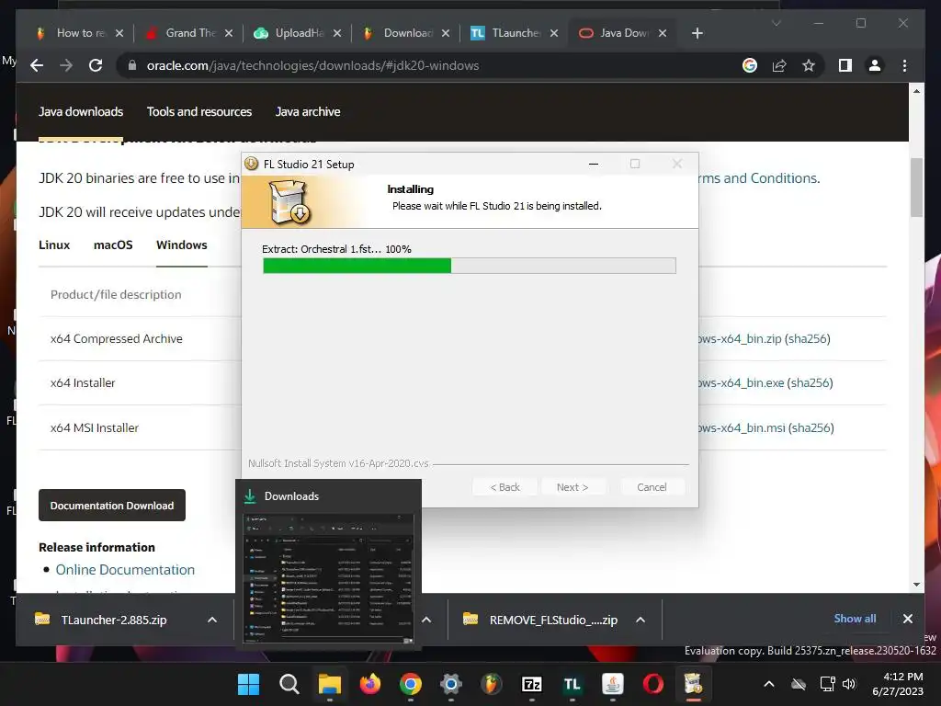Image resolution: width=941 pixels, height=706 pixels.
Task: Select the Windows tab
Action: click(182, 245)
